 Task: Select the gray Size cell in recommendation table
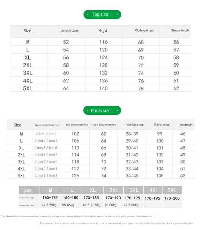[x=29, y=190]
